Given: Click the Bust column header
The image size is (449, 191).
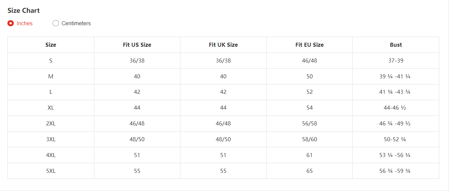Looking at the screenshot, I should tap(396, 45).
